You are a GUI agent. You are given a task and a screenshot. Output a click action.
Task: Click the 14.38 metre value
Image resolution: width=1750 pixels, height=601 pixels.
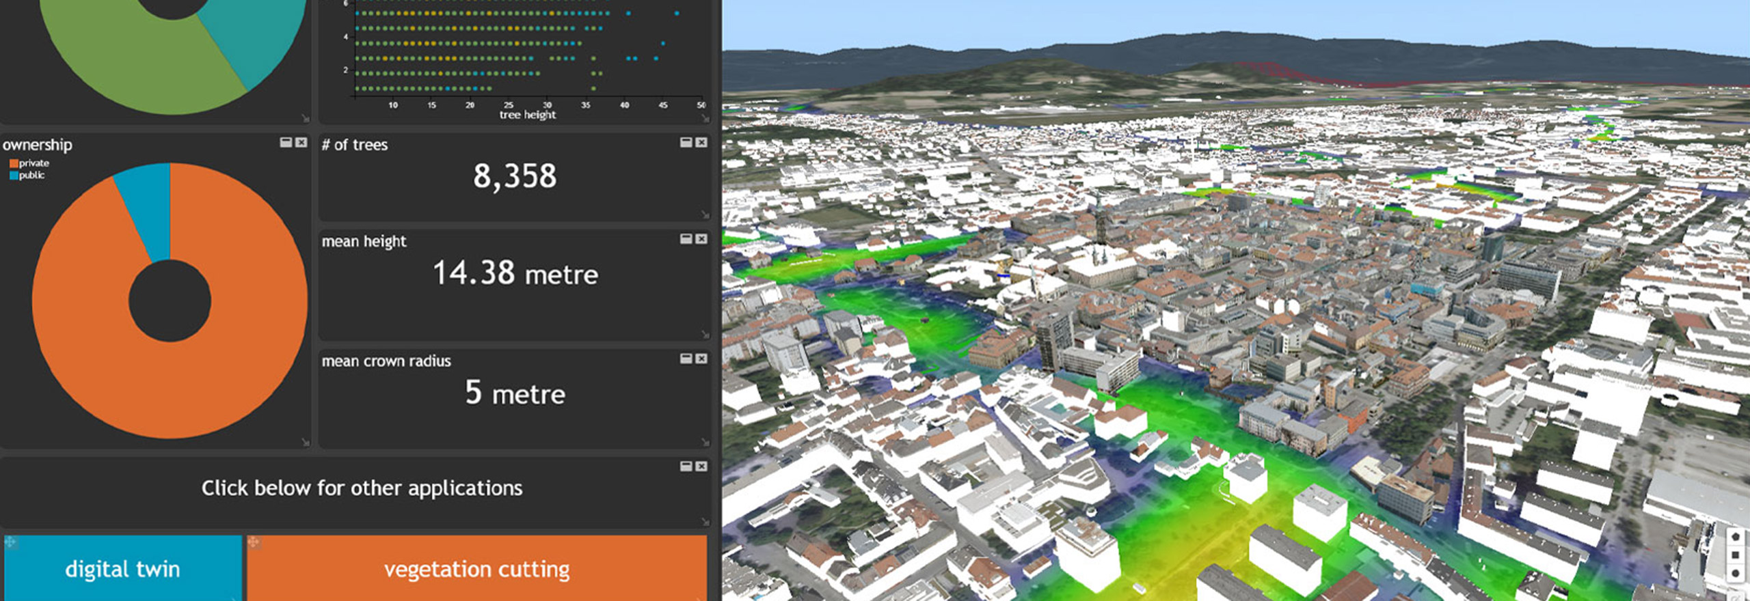tap(515, 273)
